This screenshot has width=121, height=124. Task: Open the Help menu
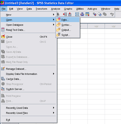pos(117,9)
